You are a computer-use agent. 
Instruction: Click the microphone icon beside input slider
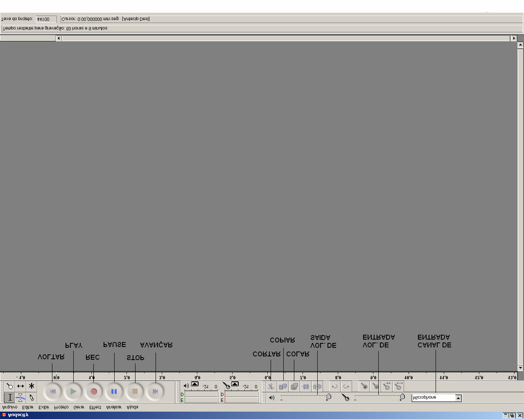346,397
